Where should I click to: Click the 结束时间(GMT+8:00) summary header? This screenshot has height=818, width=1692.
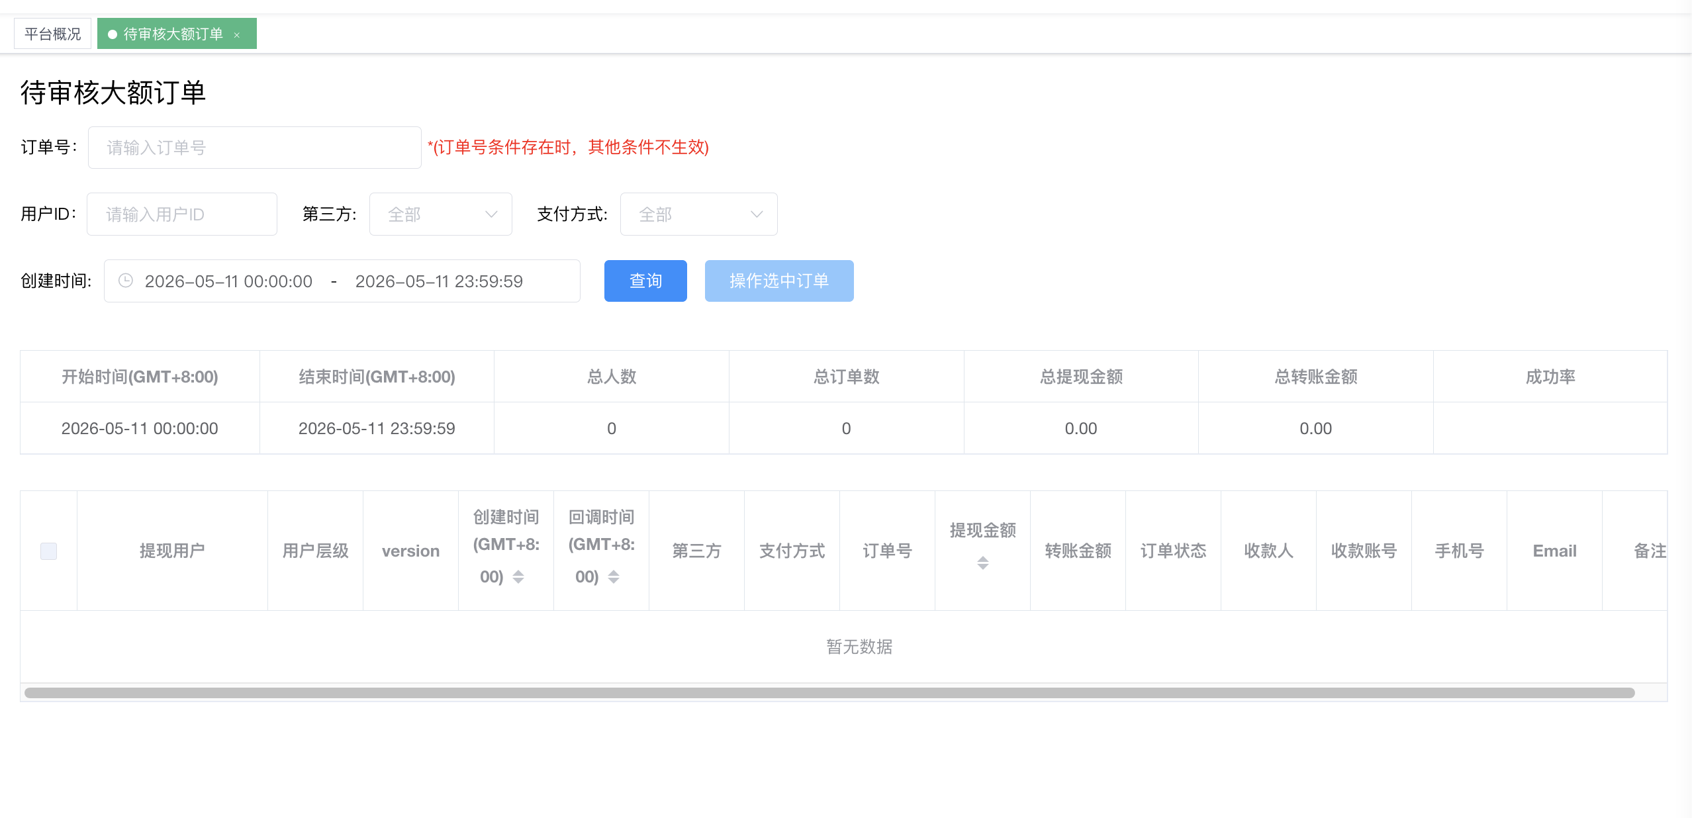pos(377,377)
